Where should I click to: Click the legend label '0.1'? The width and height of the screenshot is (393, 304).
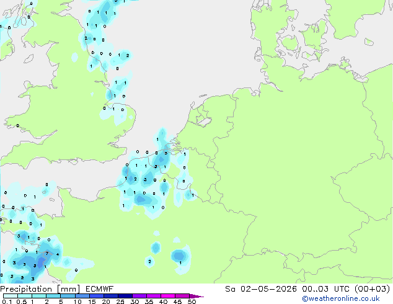(7, 302)
